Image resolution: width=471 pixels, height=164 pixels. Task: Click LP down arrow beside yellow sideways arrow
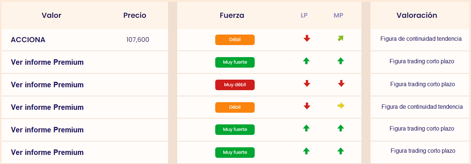coord(307,106)
